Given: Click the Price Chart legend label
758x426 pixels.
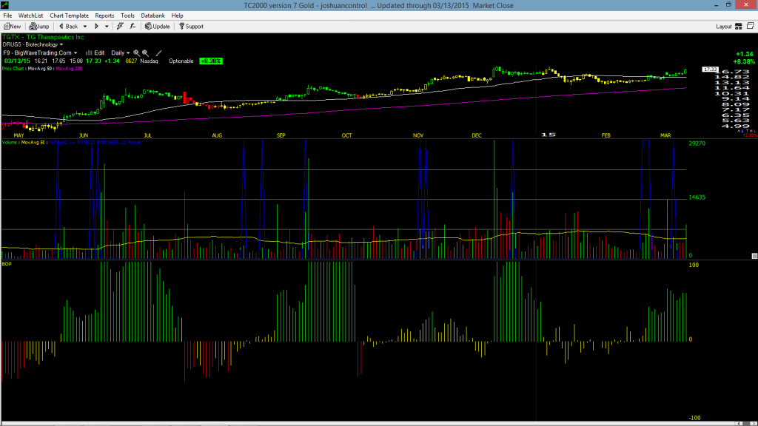Looking at the screenshot, I should [x=13, y=69].
